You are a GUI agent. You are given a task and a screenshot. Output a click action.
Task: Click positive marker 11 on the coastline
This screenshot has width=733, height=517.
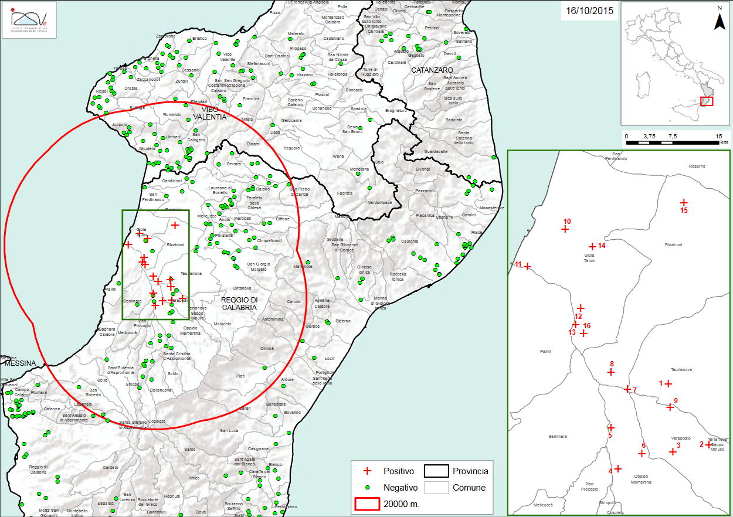[527, 267]
